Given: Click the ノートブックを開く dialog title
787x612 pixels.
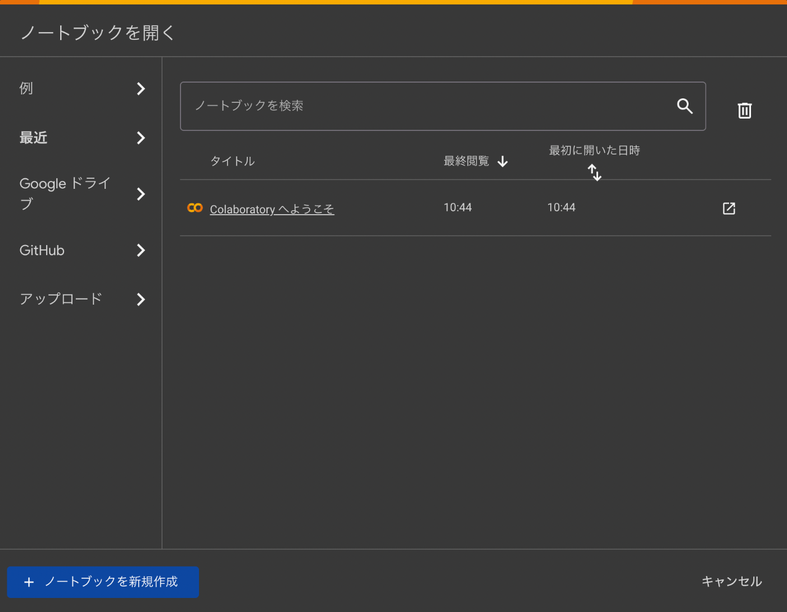Looking at the screenshot, I should click(x=98, y=33).
